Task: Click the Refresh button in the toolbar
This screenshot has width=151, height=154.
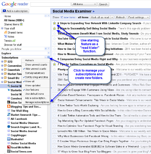Action: tap(120, 17)
